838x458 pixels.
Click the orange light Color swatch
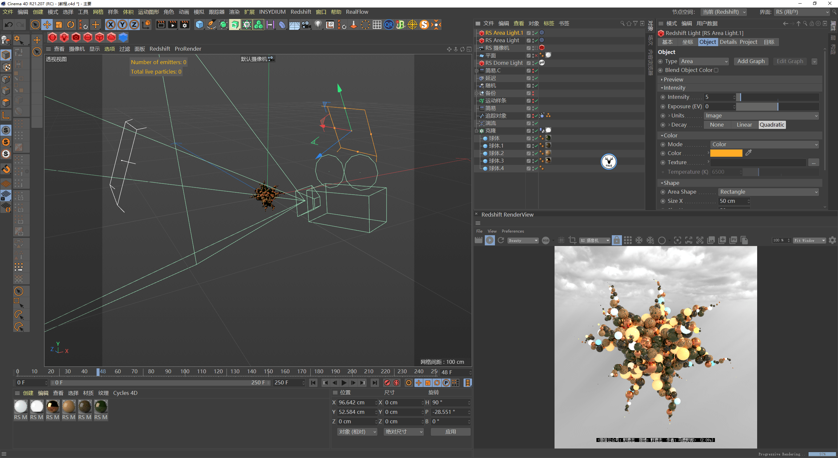(x=726, y=153)
